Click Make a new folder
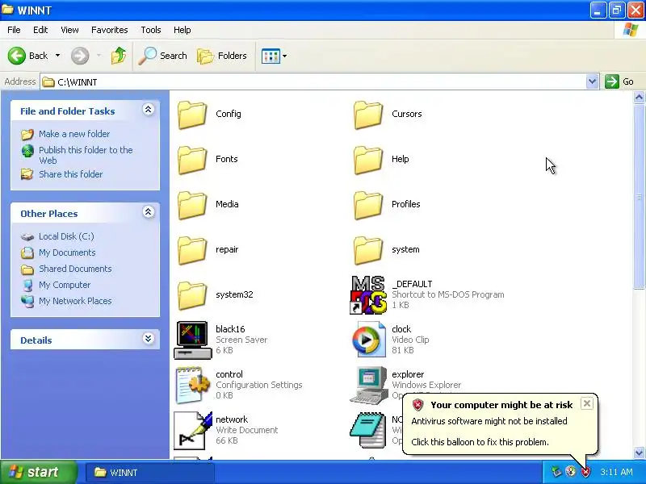646x484 pixels. point(74,134)
